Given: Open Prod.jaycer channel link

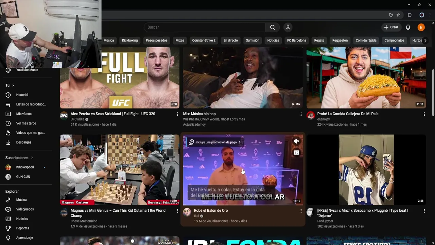Looking at the screenshot, I should coord(325,221).
